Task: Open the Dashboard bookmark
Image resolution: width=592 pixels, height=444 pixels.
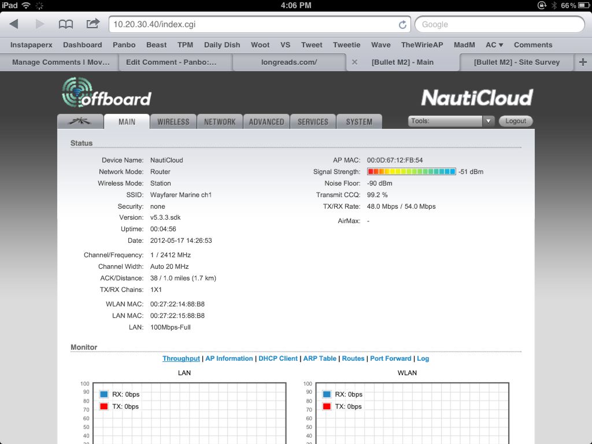Action: [x=82, y=45]
